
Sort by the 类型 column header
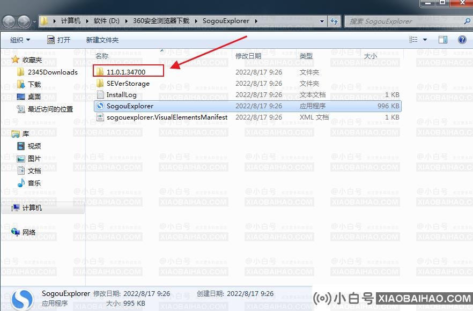306,56
